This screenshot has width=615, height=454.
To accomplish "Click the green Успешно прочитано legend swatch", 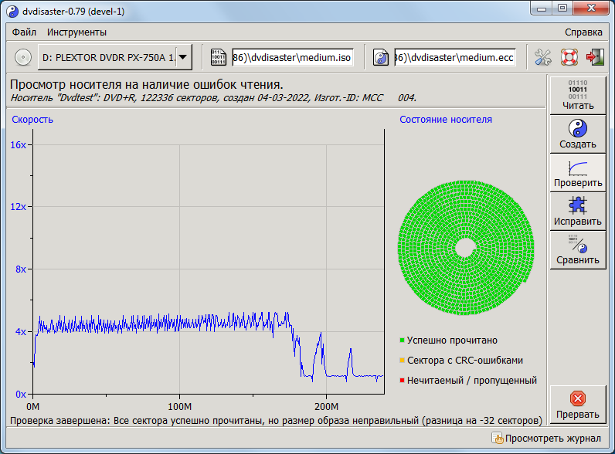I will coord(403,340).
